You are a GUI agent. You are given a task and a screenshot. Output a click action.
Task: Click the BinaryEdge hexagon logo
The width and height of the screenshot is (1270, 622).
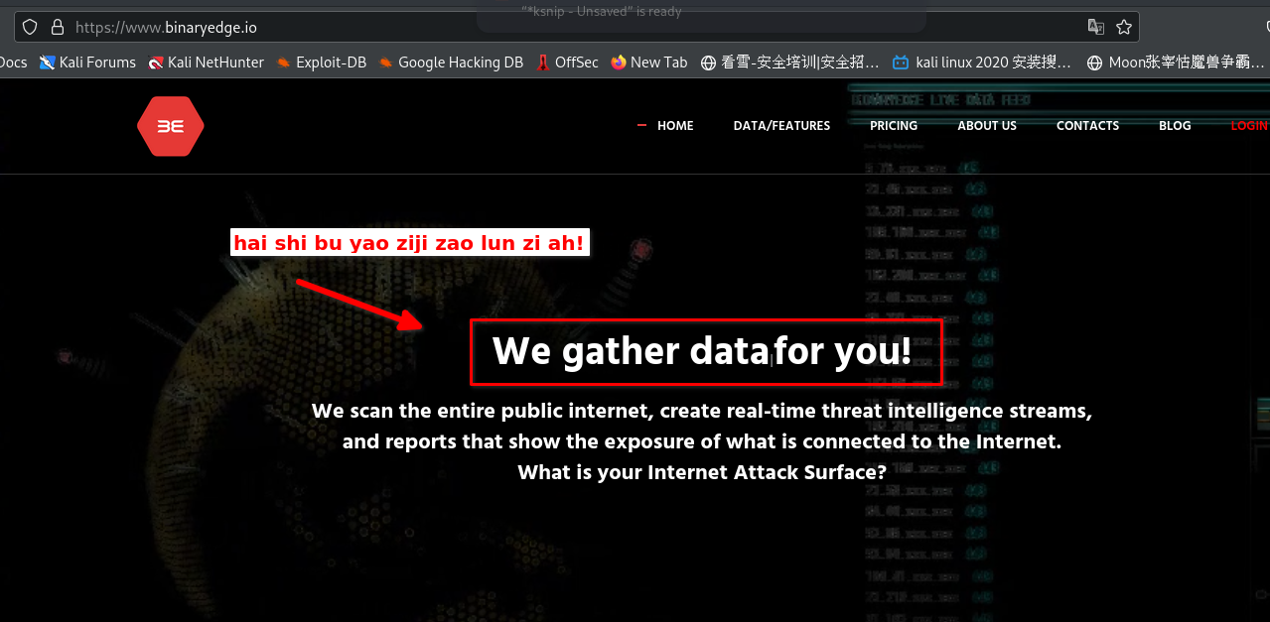pyautogui.click(x=171, y=126)
